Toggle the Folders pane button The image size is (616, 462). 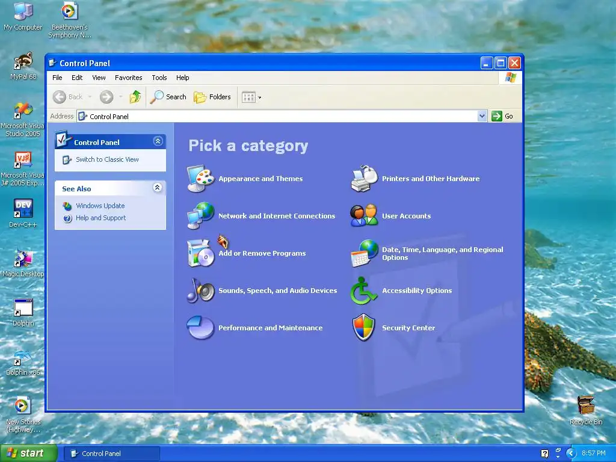pyautogui.click(x=212, y=97)
